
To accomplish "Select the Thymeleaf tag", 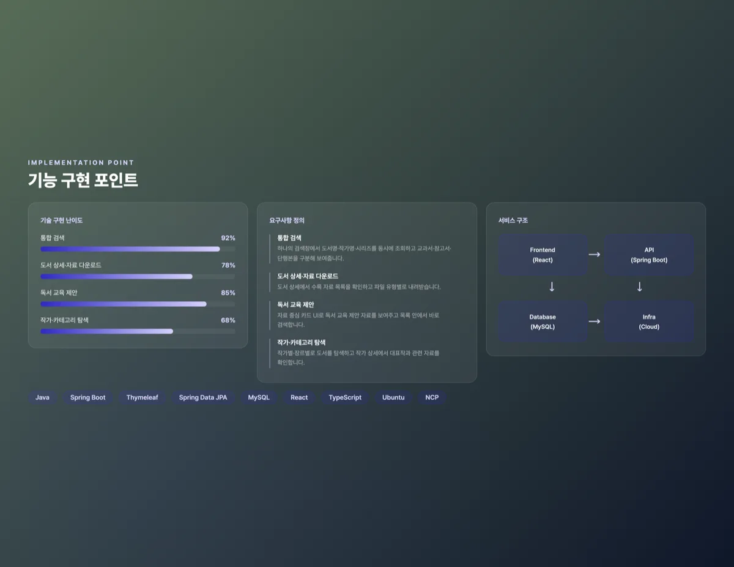I will pos(142,397).
